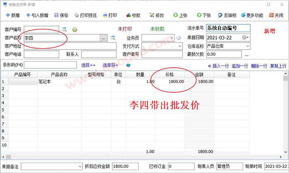289x173 pixels.
Task: Click the 收款 payment button
Action: click(x=133, y=15)
